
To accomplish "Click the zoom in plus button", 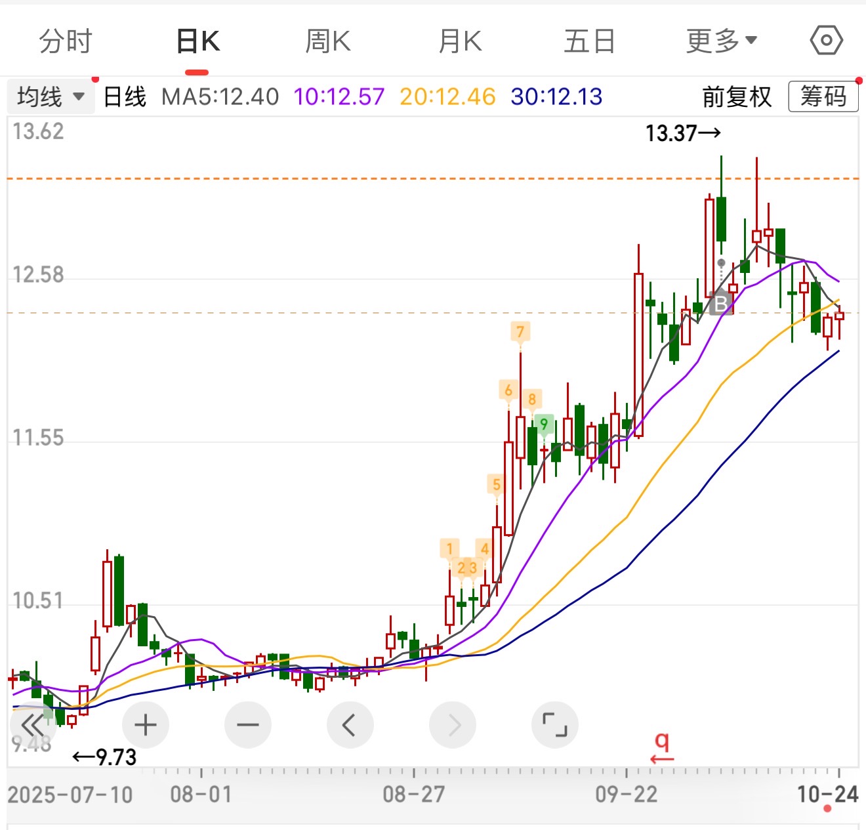I will pyautogui.click(x=145, y=725).
